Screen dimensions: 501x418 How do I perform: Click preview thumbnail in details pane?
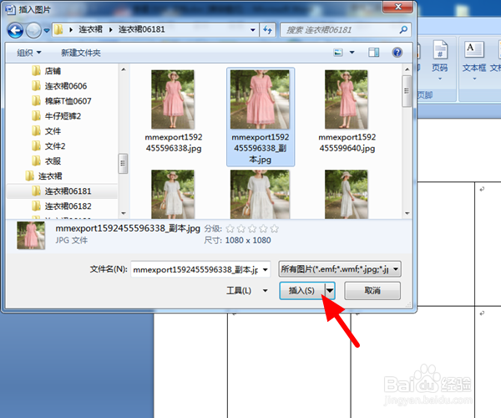(31, 236)
